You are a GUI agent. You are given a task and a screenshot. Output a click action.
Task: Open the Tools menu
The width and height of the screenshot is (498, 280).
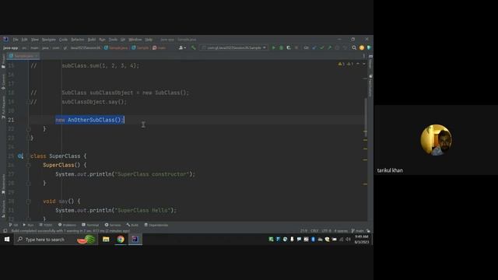click(x=113, y=40)
